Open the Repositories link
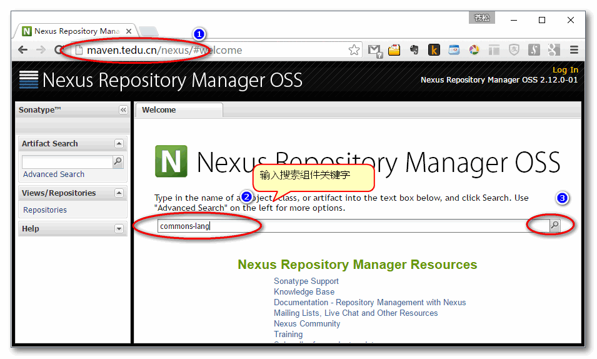 [x=45, y=210]
